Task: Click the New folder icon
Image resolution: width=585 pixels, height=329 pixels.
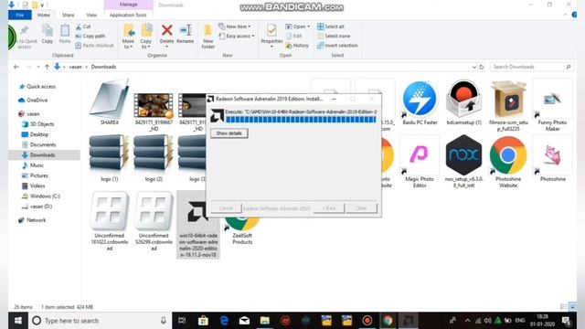Action: pos(207,30)
